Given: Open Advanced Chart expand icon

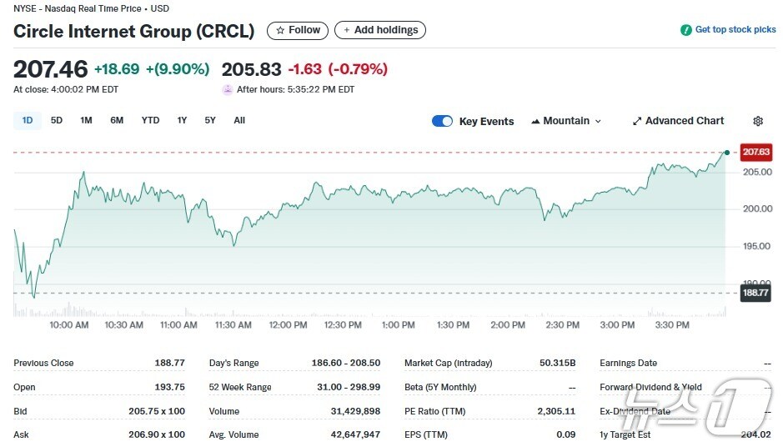Looking at the screenshot, I should (x=637, y=121).
